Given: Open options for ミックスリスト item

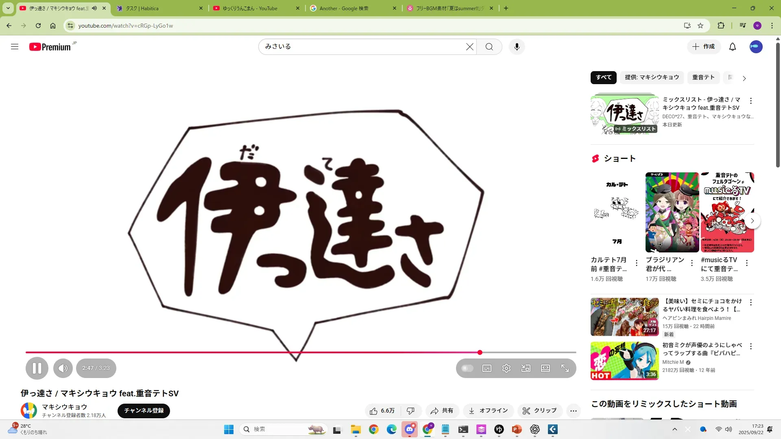Looking at the screenshot, I should click(x=751, y=101).
